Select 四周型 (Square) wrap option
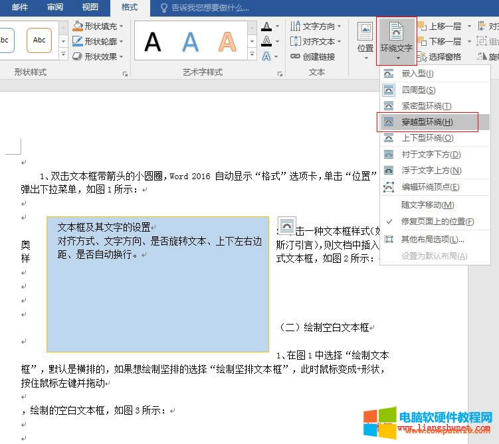Image resolution: width=499 pixels, height=444 pixels. point(419,90)
